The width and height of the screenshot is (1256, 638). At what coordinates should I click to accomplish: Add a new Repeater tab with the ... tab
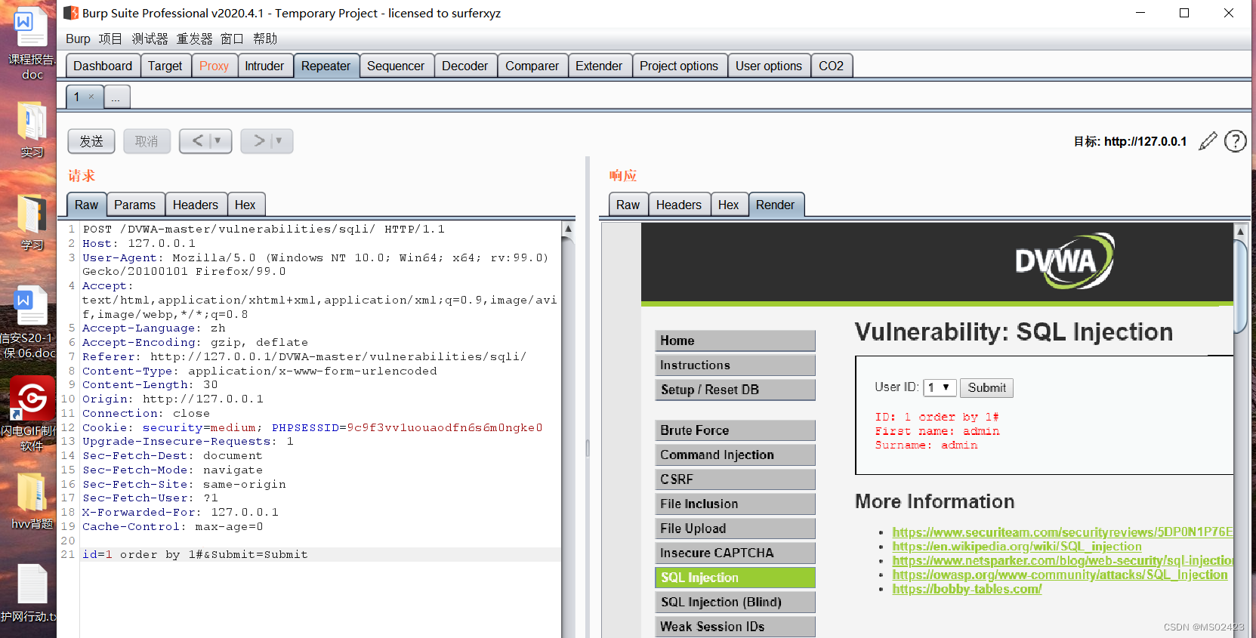tap(116, 97)
